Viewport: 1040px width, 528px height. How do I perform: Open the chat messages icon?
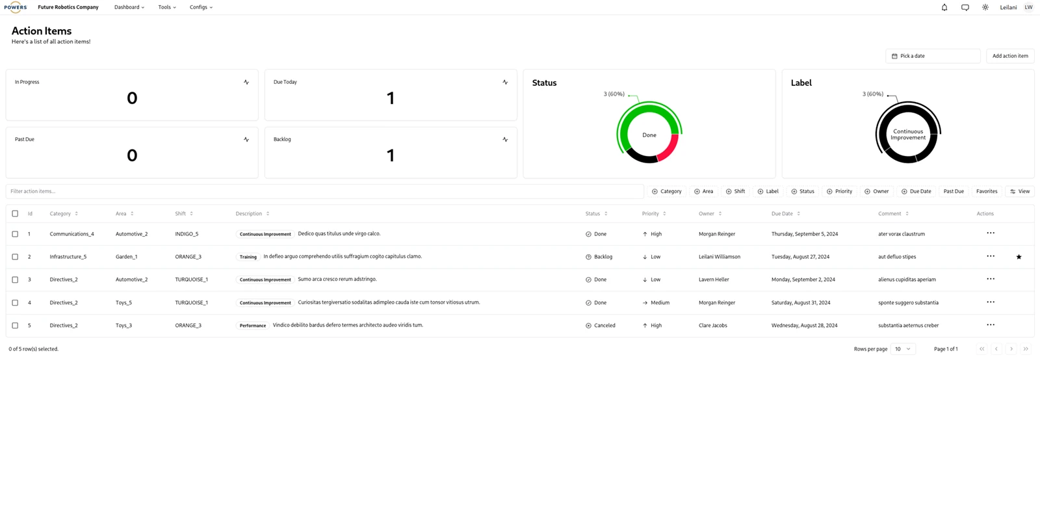coord(965,7)
